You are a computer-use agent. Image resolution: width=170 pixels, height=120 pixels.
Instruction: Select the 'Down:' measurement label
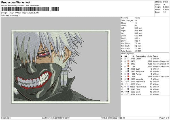click(124, 36)
